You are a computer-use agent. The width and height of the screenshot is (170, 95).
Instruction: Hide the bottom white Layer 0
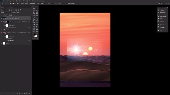[1, 43]
